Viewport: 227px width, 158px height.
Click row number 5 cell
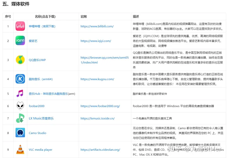click(x=8, y=94)
